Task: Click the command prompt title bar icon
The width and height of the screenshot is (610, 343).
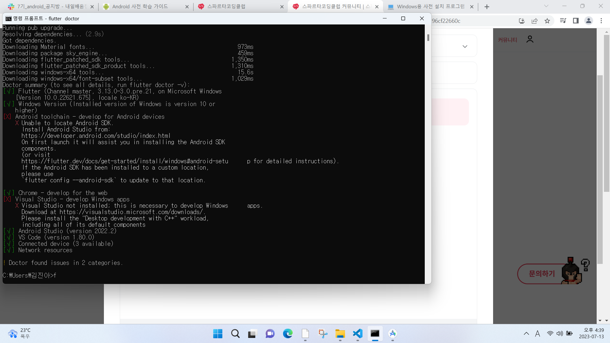Action: pos(9,19)
